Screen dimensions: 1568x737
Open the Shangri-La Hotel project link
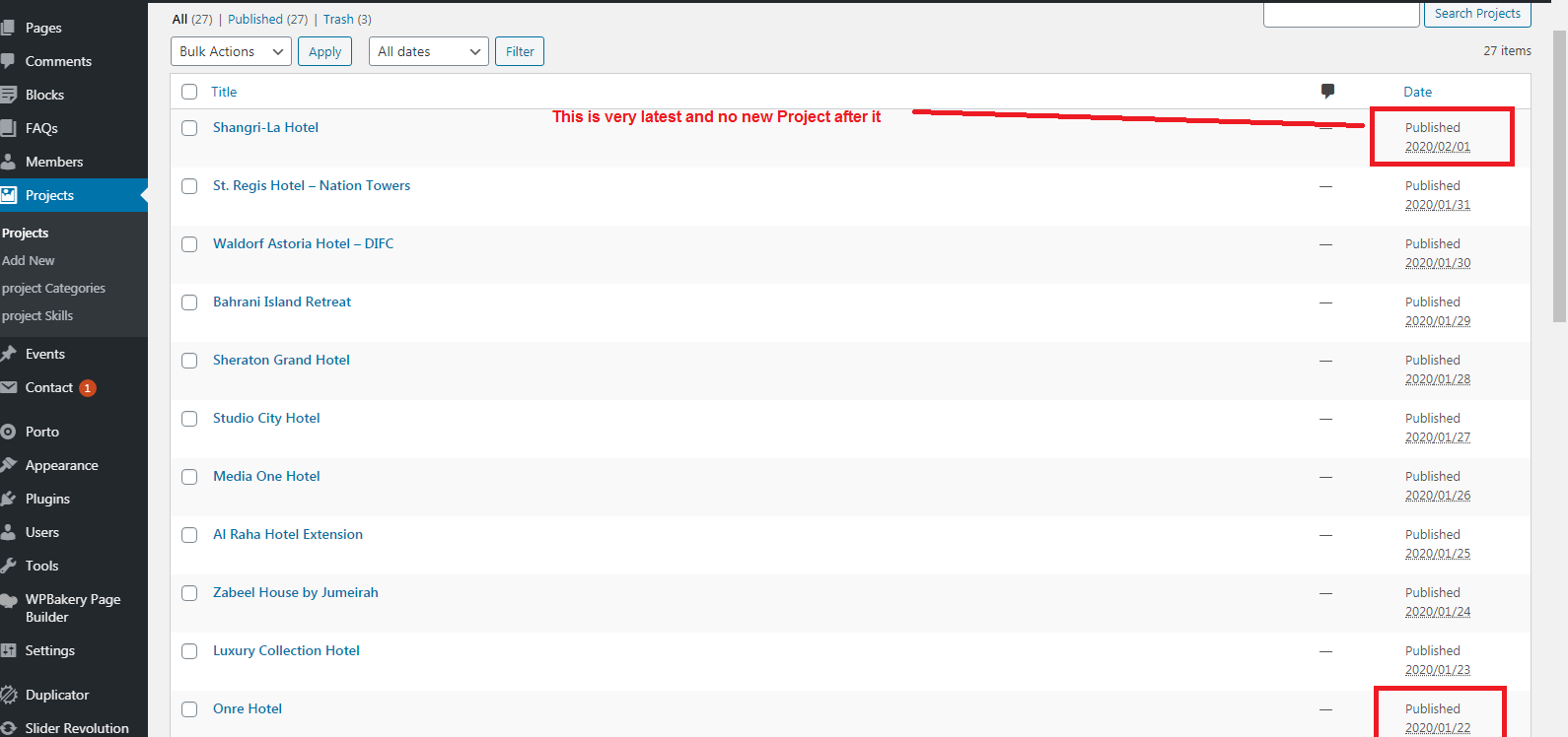pos(265,127)
